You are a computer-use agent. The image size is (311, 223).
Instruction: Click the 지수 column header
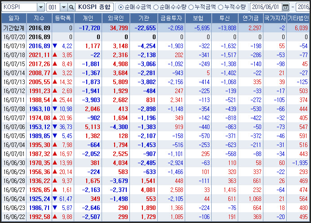pyautogui.click(x=39, y=18)
